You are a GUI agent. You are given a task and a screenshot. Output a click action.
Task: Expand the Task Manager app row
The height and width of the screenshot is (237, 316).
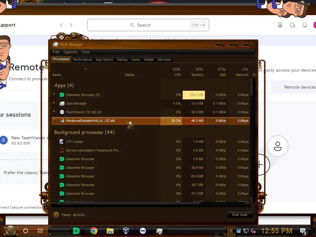pos(54,103)
